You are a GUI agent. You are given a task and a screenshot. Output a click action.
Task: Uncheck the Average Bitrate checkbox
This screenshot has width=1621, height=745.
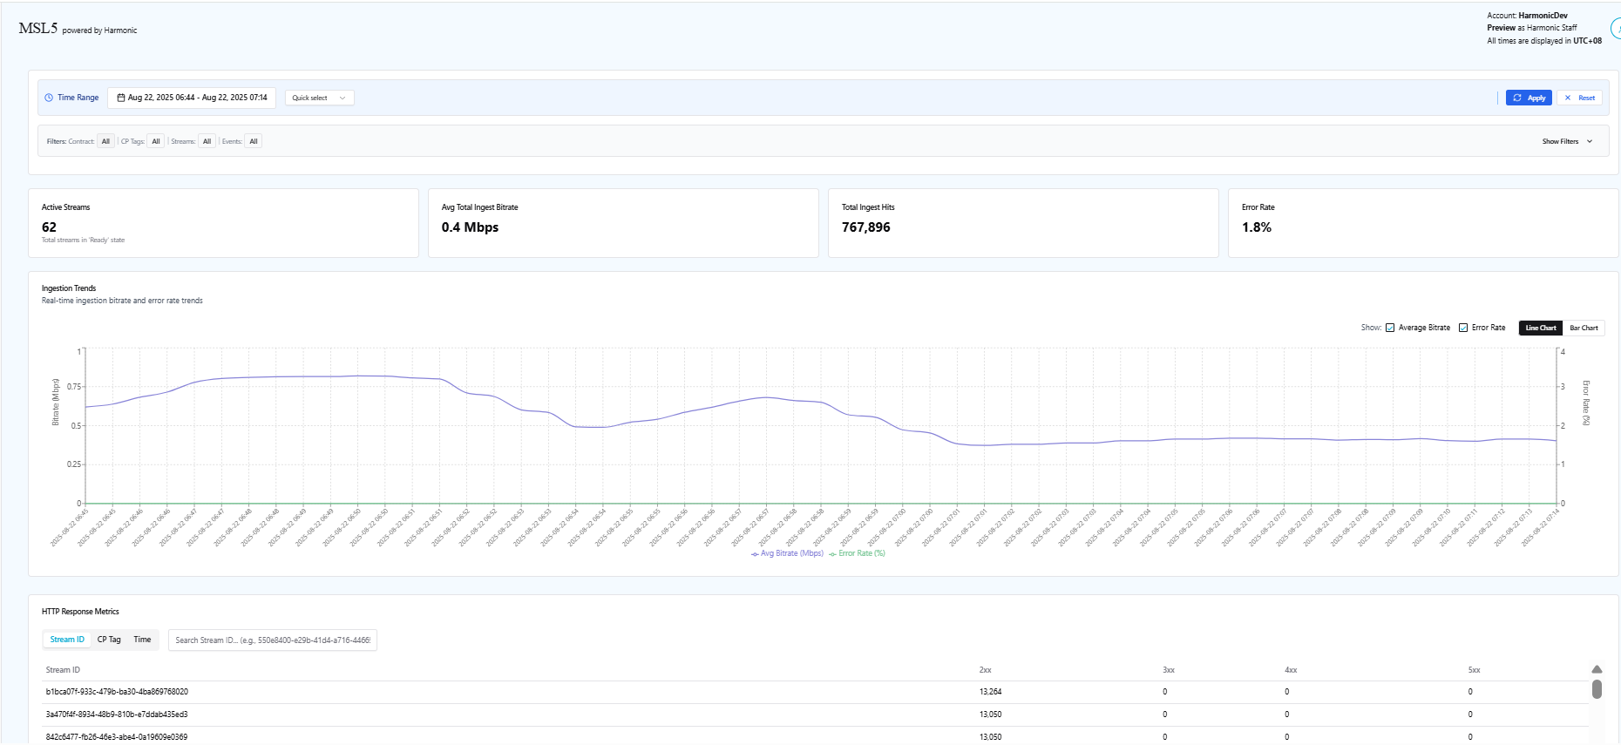1390,328
